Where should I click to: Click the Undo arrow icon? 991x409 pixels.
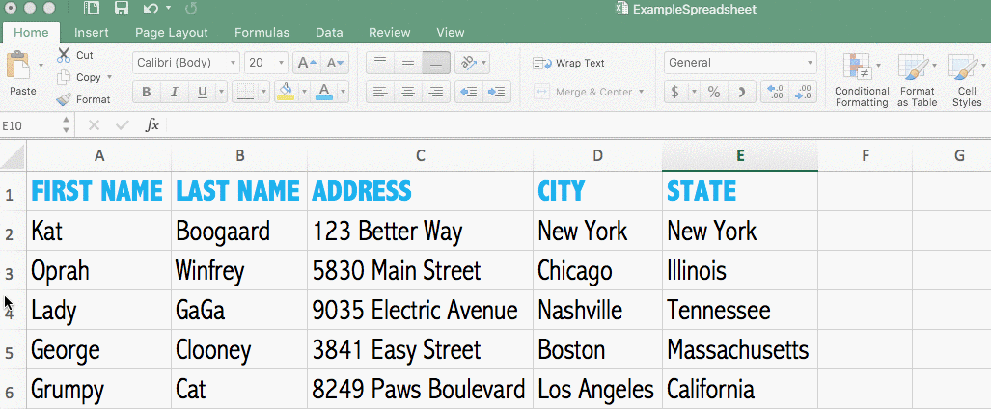(151, 9)
